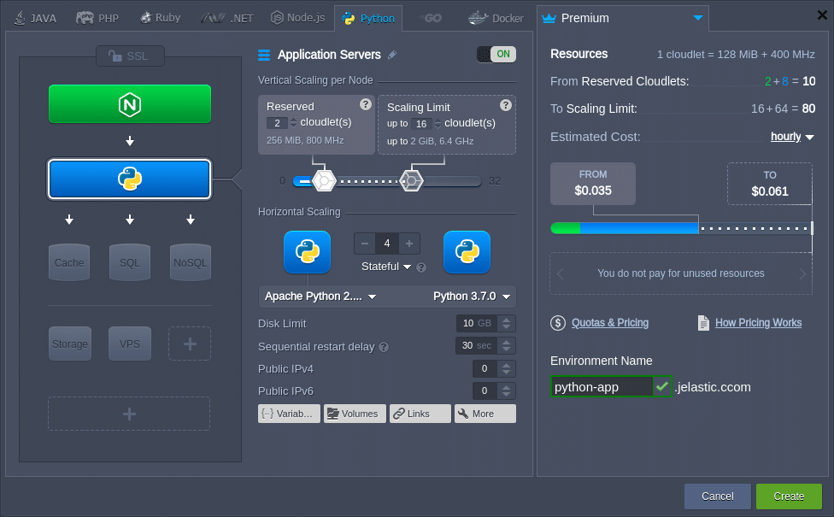
Task: Increase the horizontal scaling node count
Action: pos(409,244)
